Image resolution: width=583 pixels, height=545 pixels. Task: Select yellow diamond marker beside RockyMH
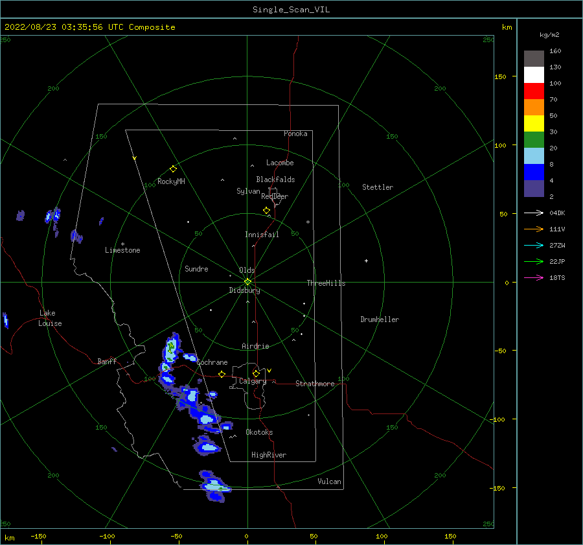click(173, 169)
